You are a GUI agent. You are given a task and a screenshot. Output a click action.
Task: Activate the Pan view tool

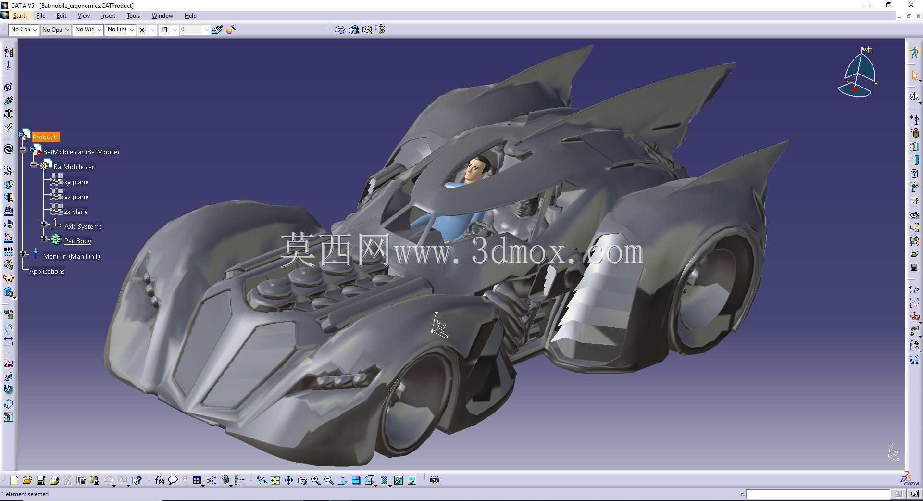pyautogui.click(x=288, y=480)
